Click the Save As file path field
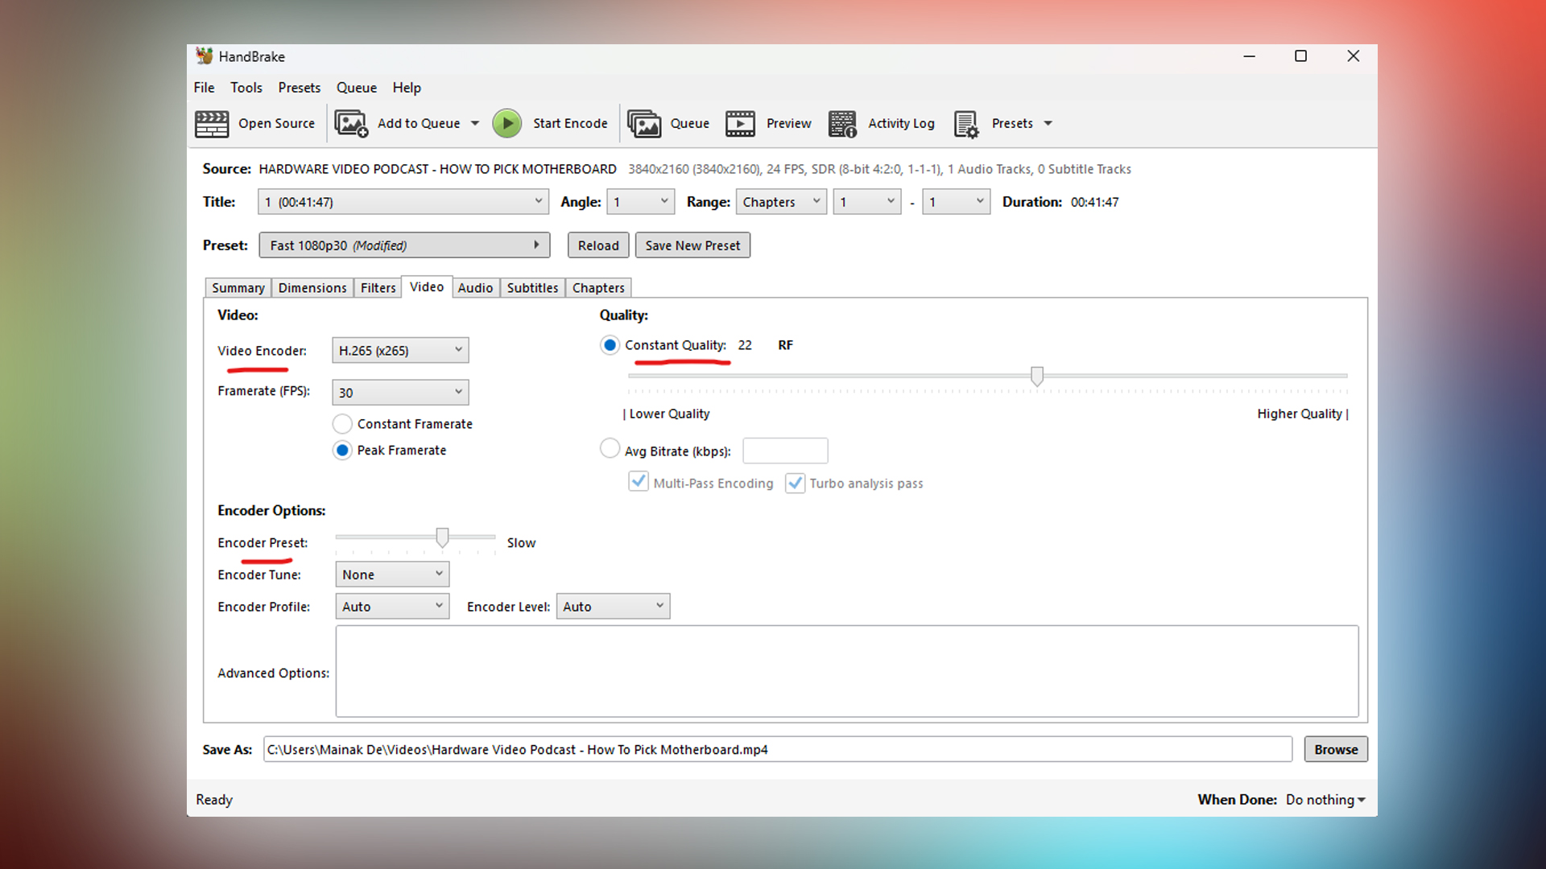Viewport: 1546px width, 869px height. 778,749
